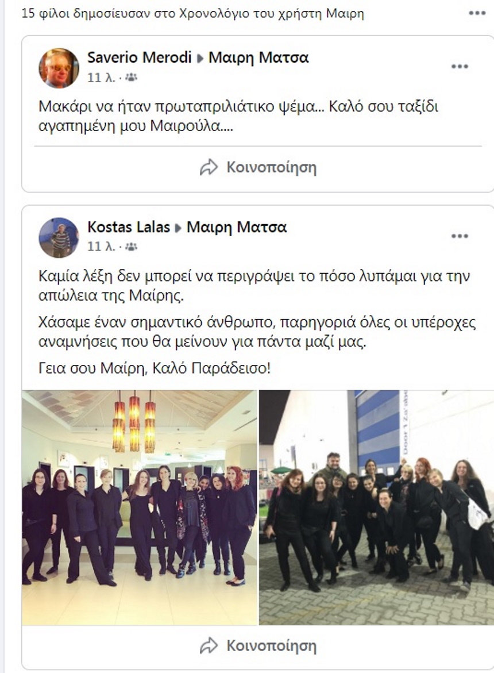The width and height of the screenshot is (494, 673).
Task: Open the outdoor group photo by blue building
Action: tap(376, 507)
